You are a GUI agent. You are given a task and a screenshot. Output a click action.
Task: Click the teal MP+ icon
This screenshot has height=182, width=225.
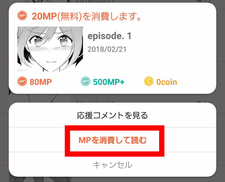86,81
